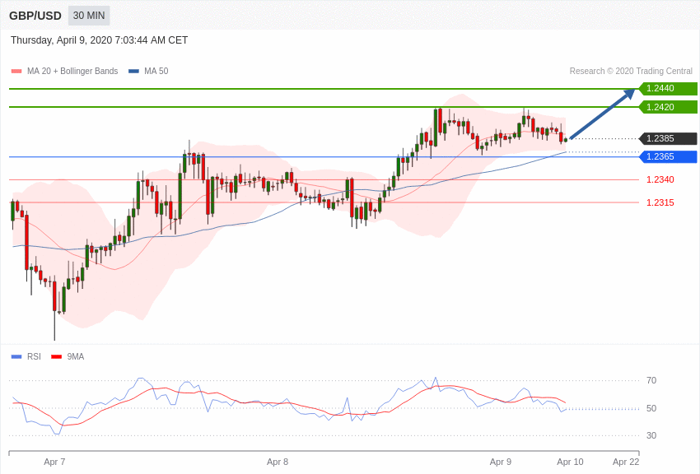The height and width of the screenshot is (474, 700).
Task: Click the Apr 22 date axis label
Action: pos(626,462)
